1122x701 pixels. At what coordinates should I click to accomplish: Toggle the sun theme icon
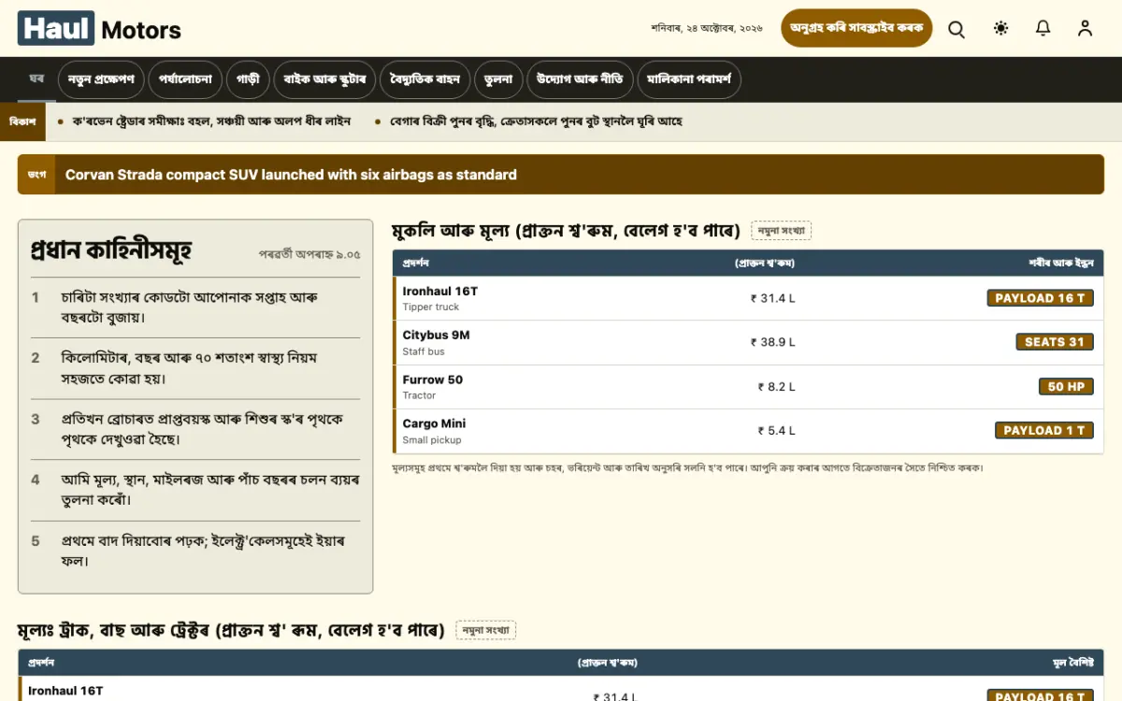pyautogui.click(x=1001, y=28)
